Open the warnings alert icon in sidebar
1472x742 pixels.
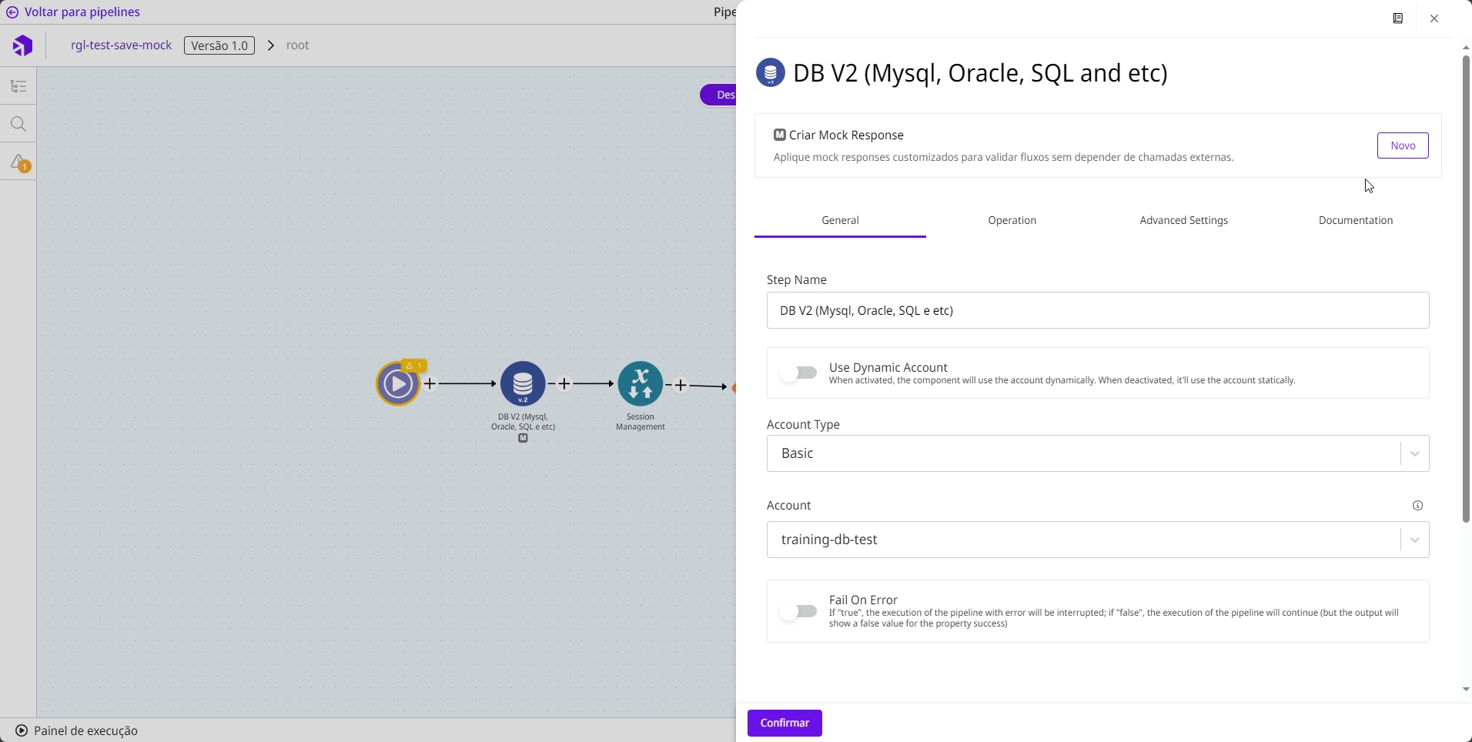pyautogui.click(x=18, y=162)
